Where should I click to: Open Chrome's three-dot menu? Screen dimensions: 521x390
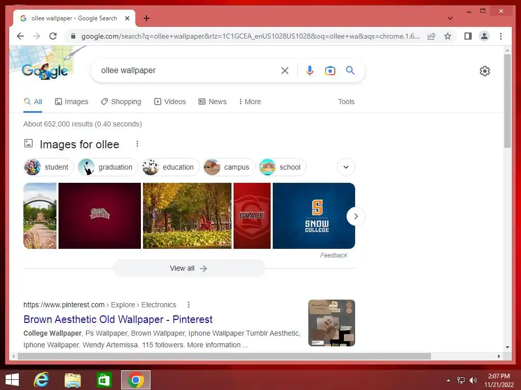click(501, 36)
